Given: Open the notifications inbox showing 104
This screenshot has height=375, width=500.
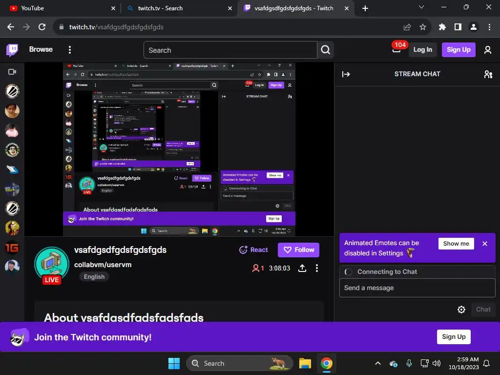Looking at the screenshot, I should (x=396, y=49).
